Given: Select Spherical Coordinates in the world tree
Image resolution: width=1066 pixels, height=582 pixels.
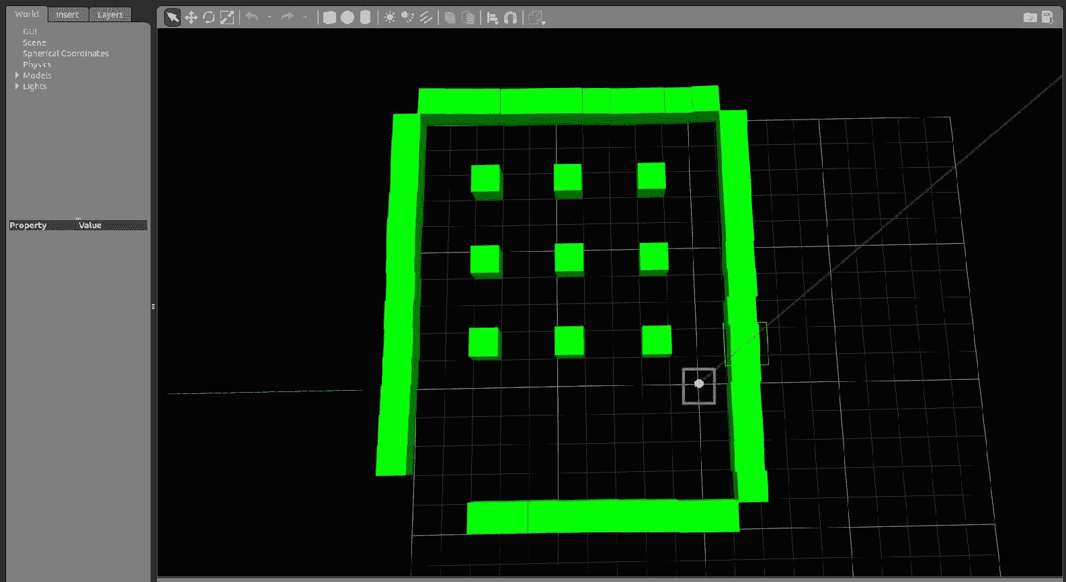Looking at the screenshot, I should (x=65, y=53).
